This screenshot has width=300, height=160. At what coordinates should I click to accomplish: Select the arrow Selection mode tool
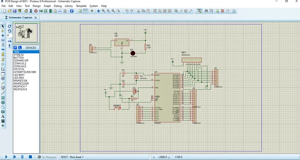coord(3,26)
